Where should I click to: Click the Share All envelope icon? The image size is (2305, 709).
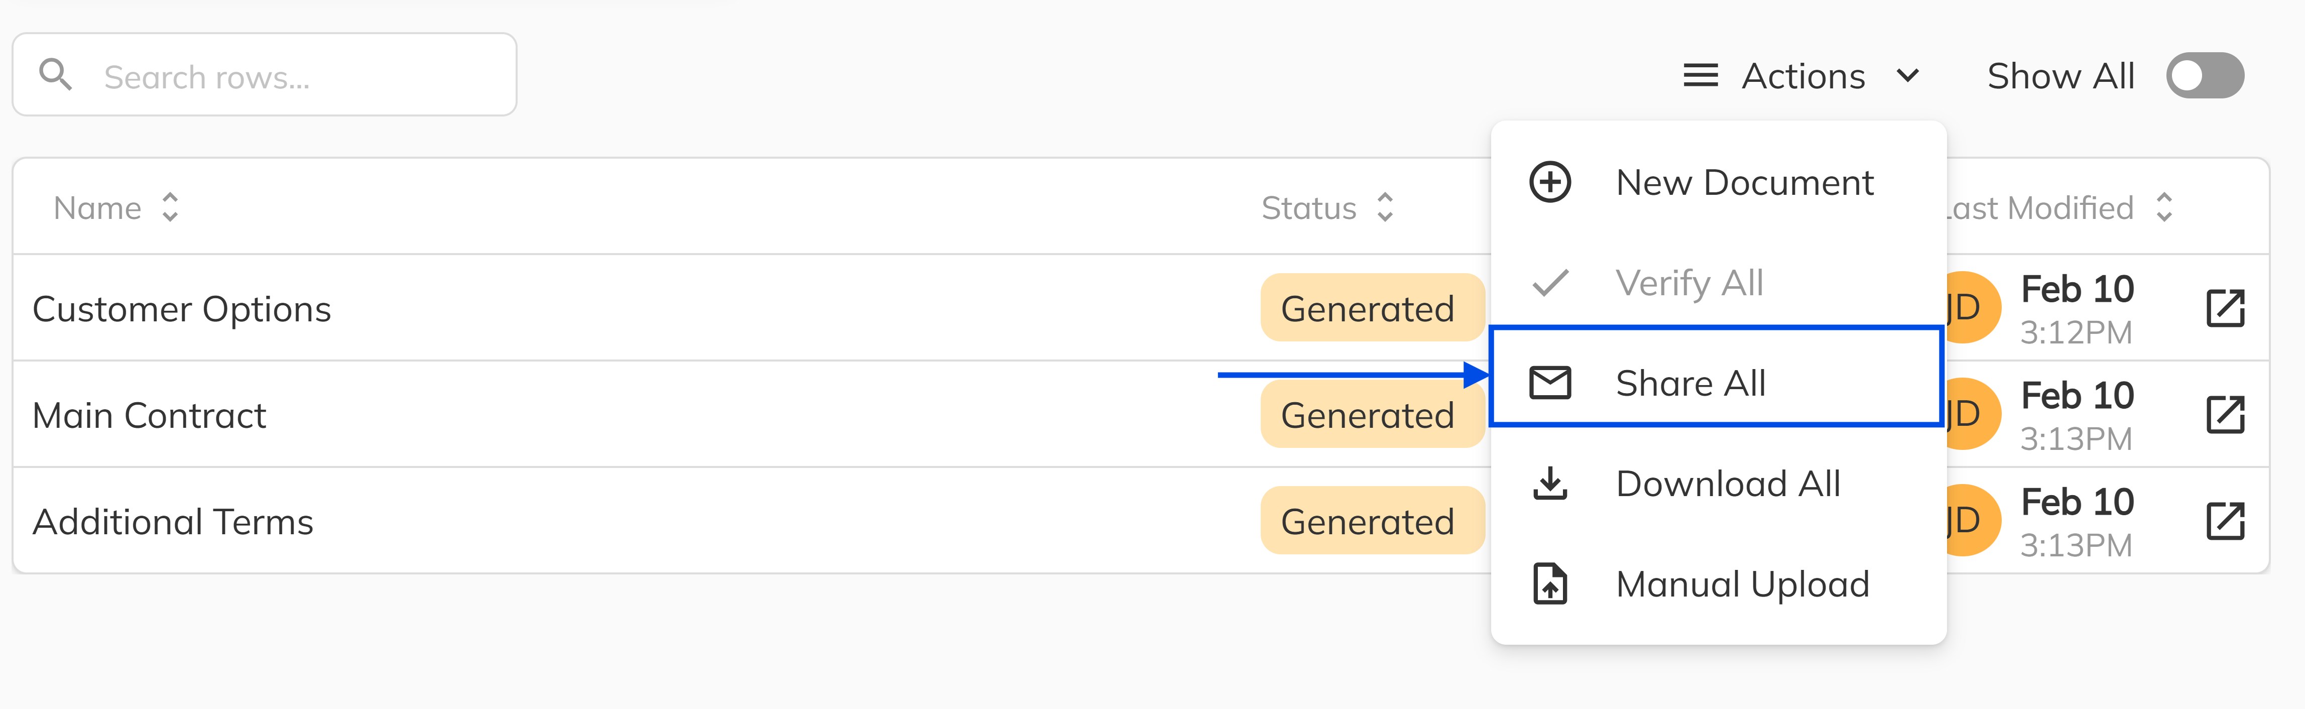pos(1550,382)
